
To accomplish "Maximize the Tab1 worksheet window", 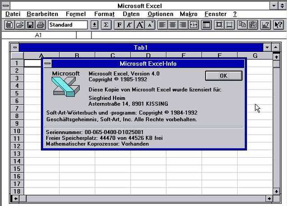I will click(276, 47).
